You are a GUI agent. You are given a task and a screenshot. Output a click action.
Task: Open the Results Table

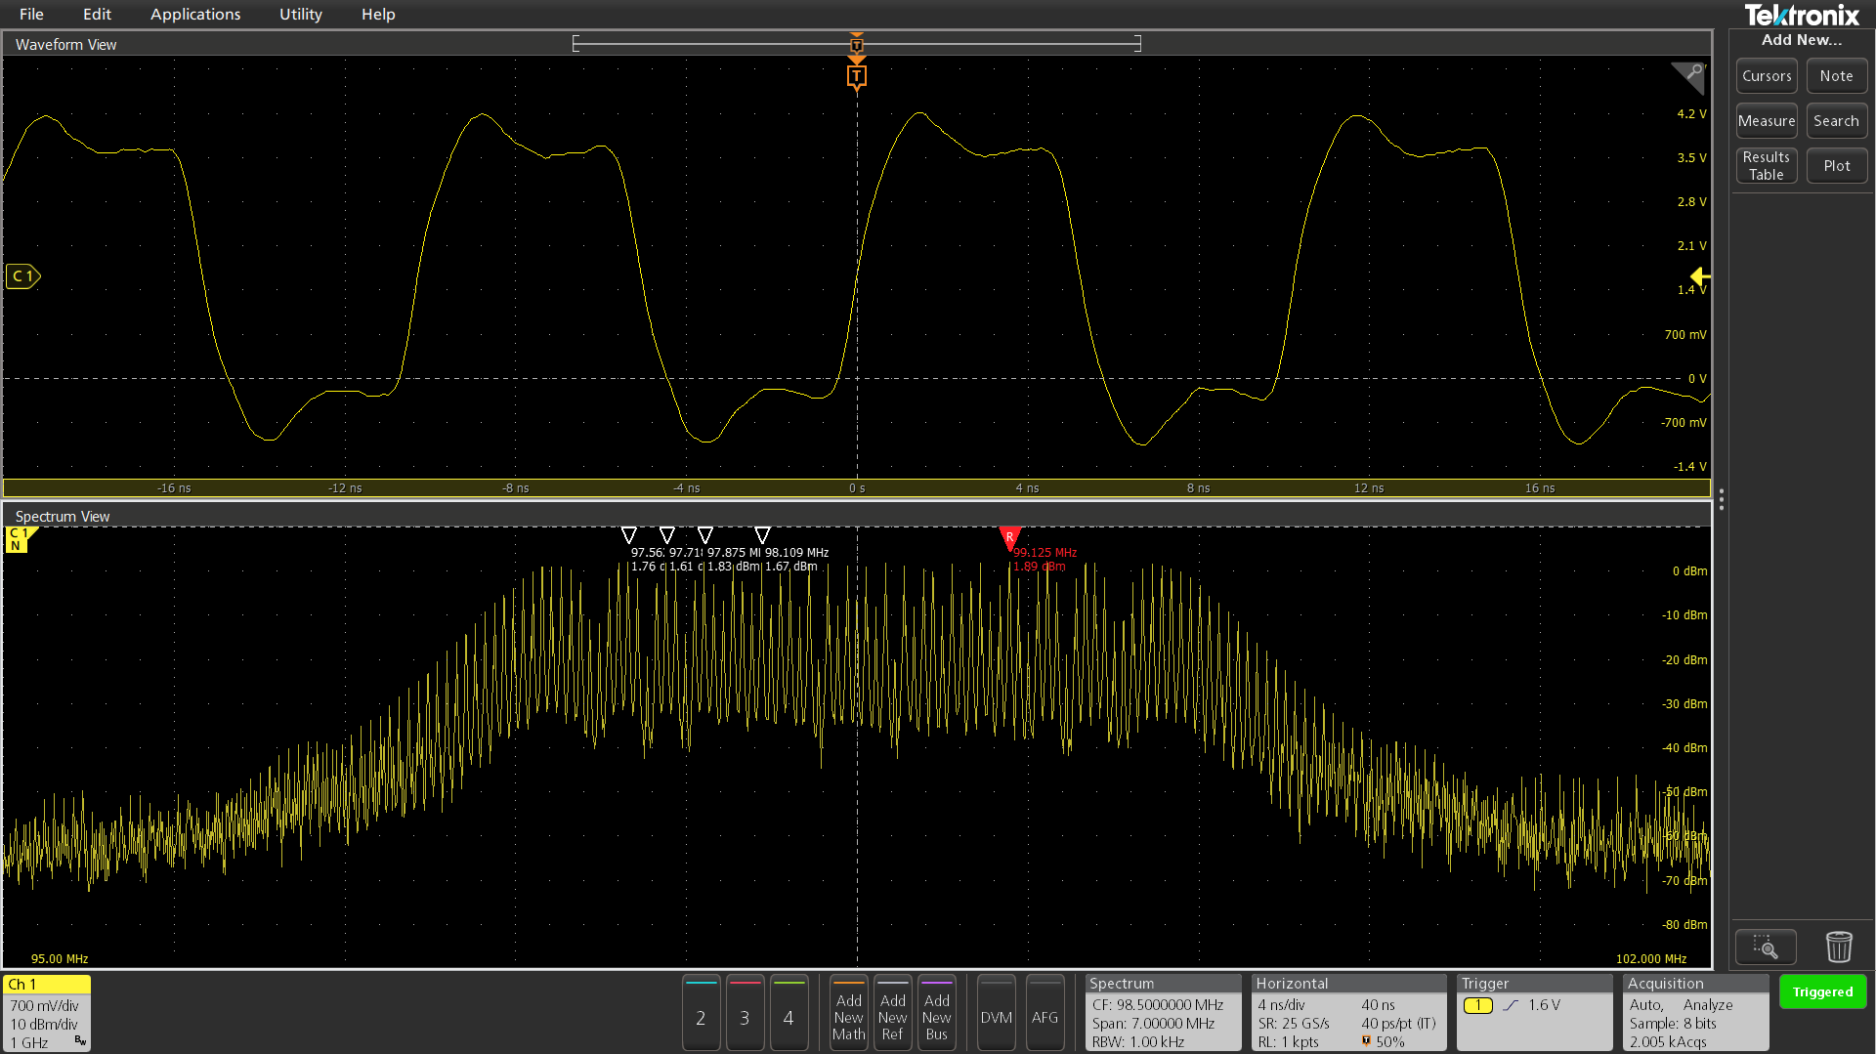[x=1766, y=164]
